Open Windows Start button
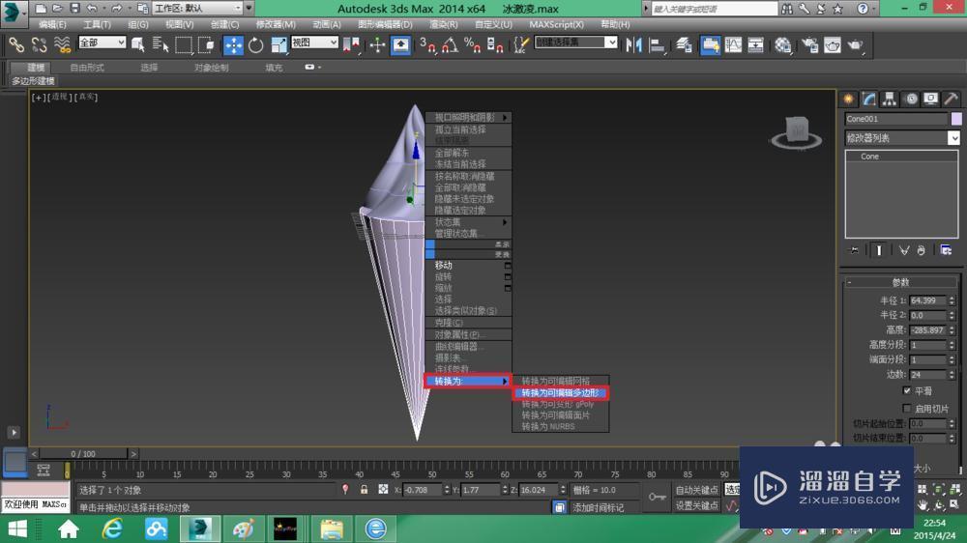 coord(16,529)
